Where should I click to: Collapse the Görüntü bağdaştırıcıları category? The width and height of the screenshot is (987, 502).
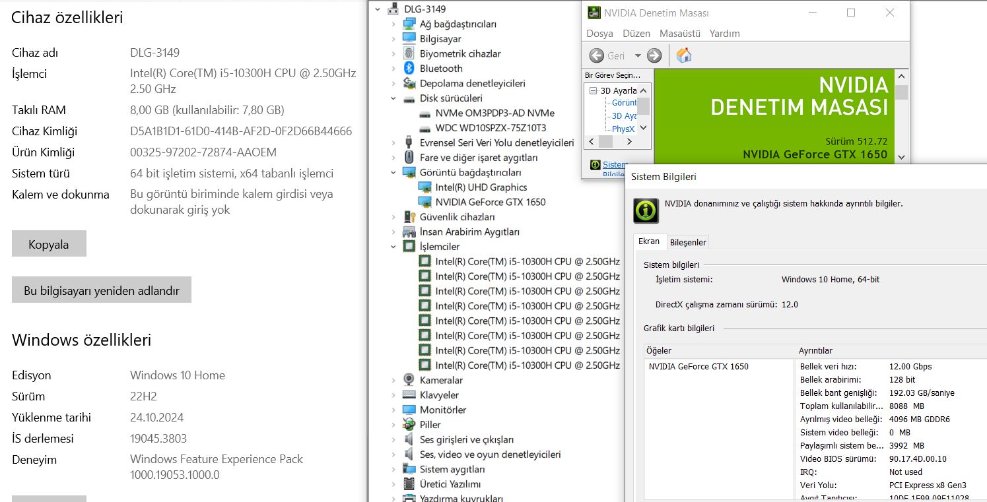point(393,172)
